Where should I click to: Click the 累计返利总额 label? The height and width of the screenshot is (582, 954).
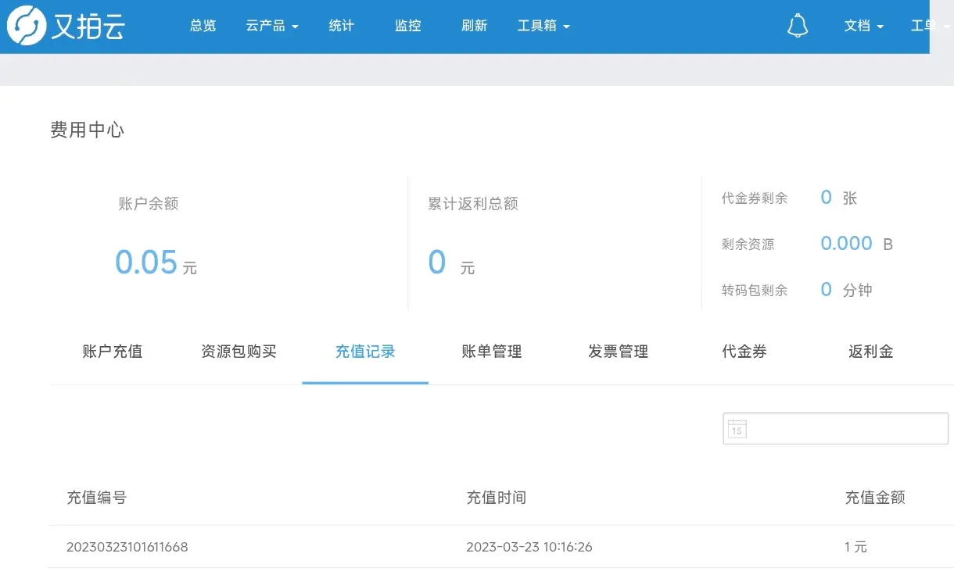pyautogui.click(x=473, y=204)
